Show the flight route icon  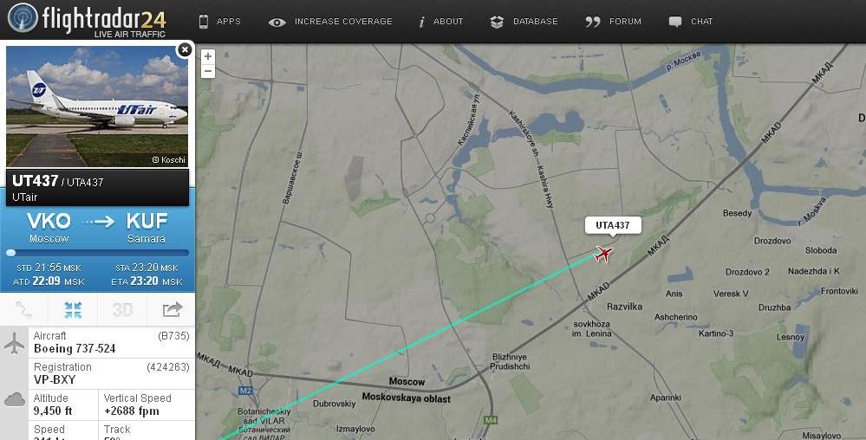click(x=23, y=310)
